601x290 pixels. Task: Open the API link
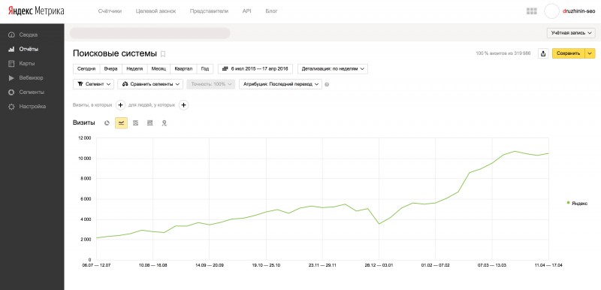click(247, 11)
